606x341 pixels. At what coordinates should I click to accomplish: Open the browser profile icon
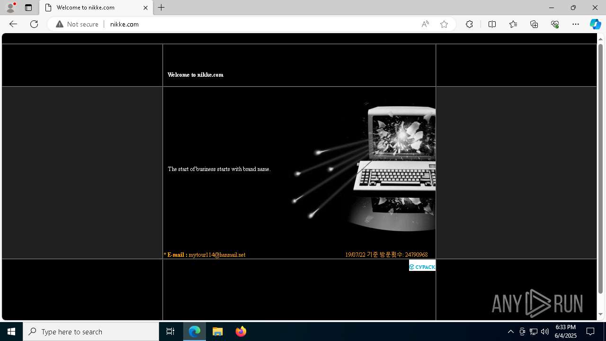(x=10, y=8)
